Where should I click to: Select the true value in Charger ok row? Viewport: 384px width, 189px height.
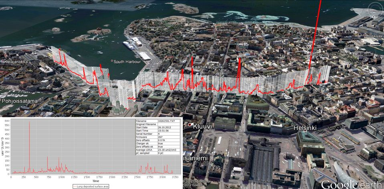(160, 143)
